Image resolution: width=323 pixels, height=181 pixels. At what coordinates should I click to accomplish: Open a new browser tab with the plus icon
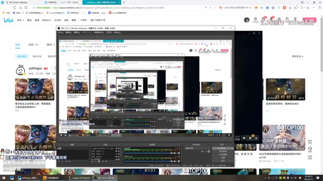click(x=124, y=2)
